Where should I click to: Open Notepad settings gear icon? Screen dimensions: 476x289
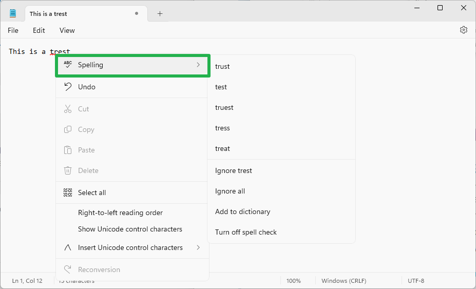coord(463,30)
